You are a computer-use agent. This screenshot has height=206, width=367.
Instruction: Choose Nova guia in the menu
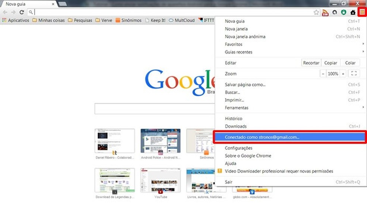coord(291,21)
